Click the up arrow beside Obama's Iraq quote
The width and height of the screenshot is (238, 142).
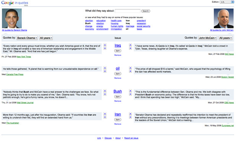[105, 45]
